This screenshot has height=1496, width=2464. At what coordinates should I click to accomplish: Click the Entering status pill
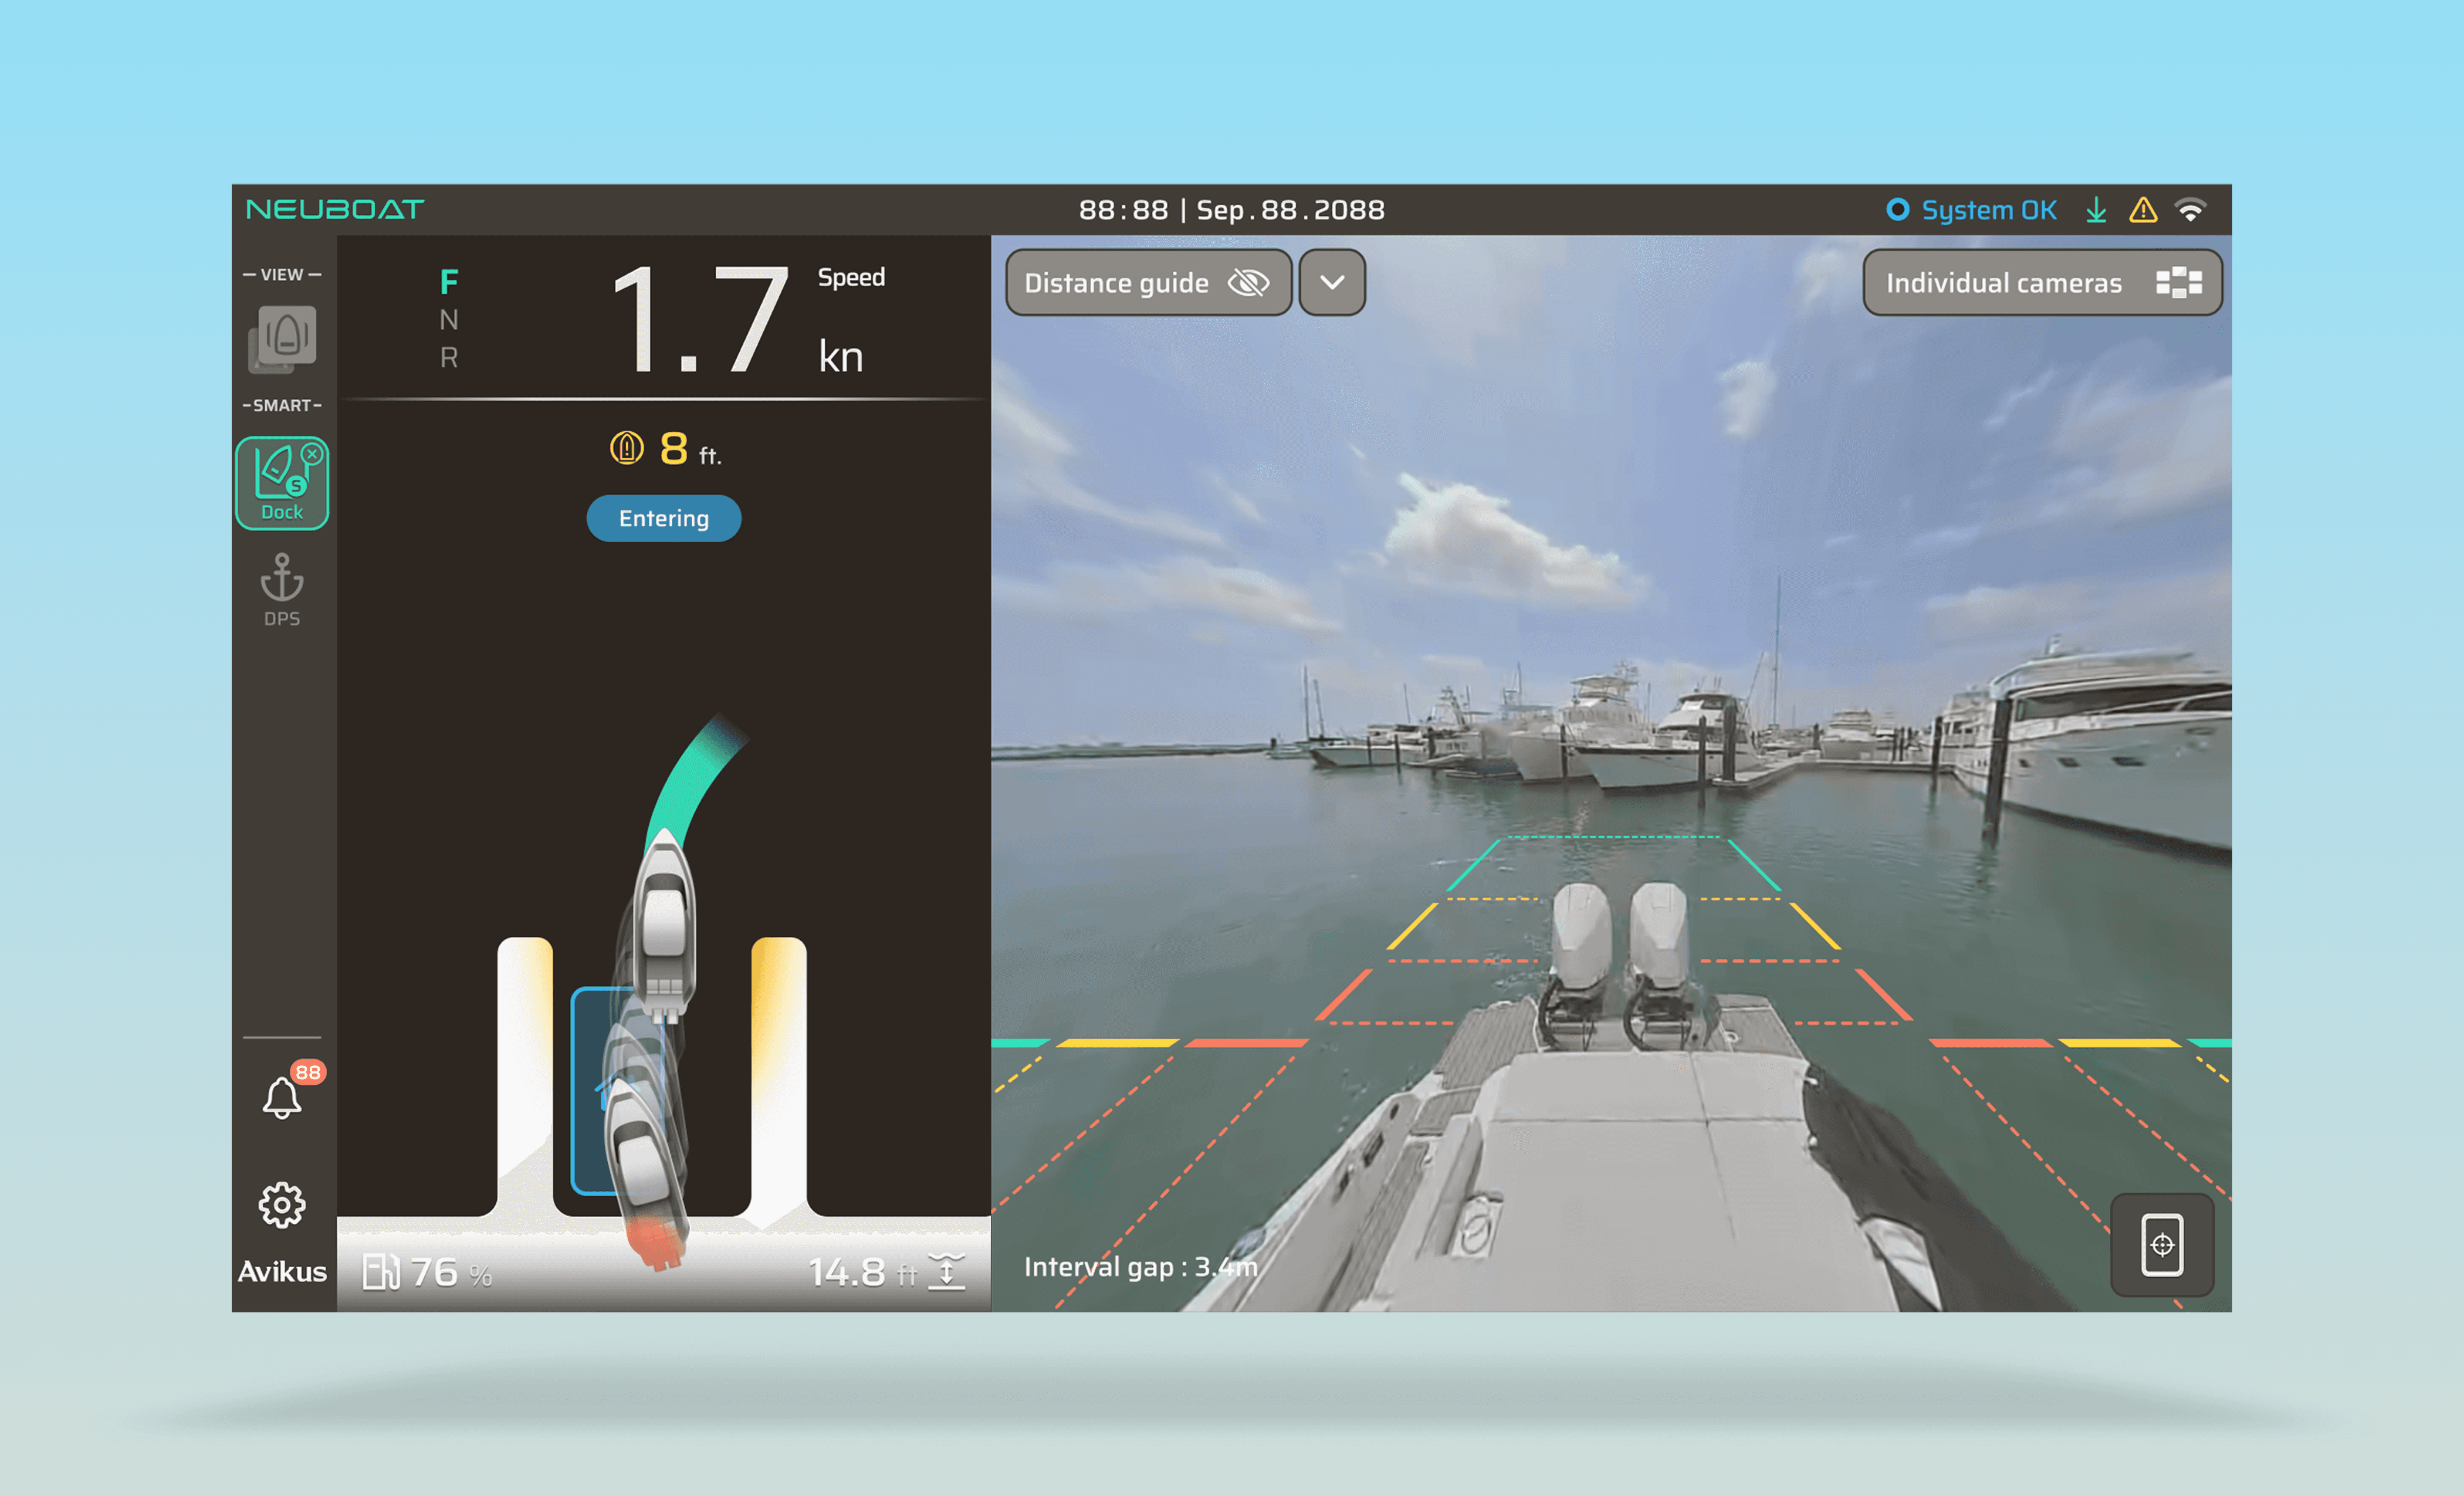click(663, 518)
